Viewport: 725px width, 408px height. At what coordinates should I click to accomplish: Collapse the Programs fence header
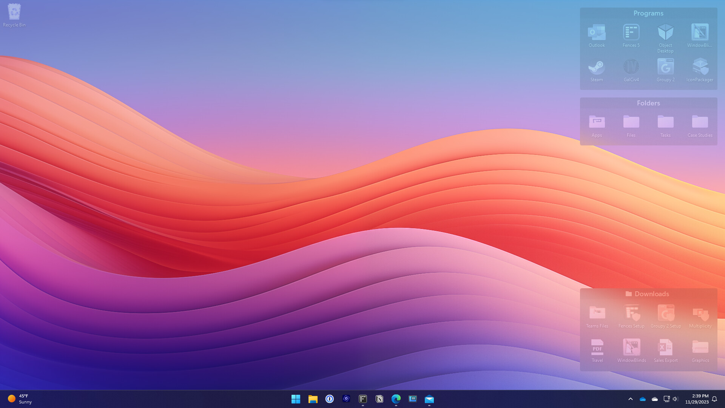(648, 13)
